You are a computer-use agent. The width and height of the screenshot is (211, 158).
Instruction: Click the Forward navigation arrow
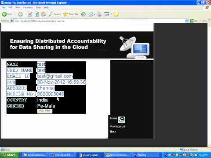tap(20, 14)
